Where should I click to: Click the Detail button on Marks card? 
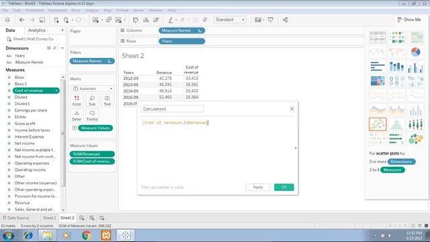pyautogui.click(x=77, y=116)
